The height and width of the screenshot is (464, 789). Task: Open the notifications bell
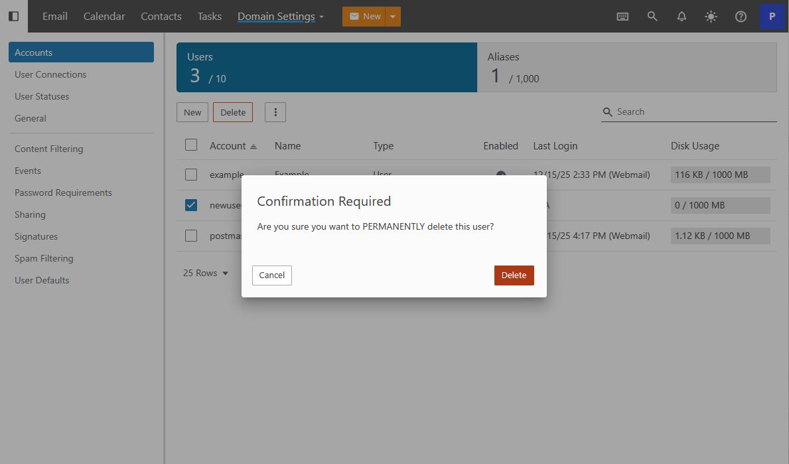pos(681,17)
